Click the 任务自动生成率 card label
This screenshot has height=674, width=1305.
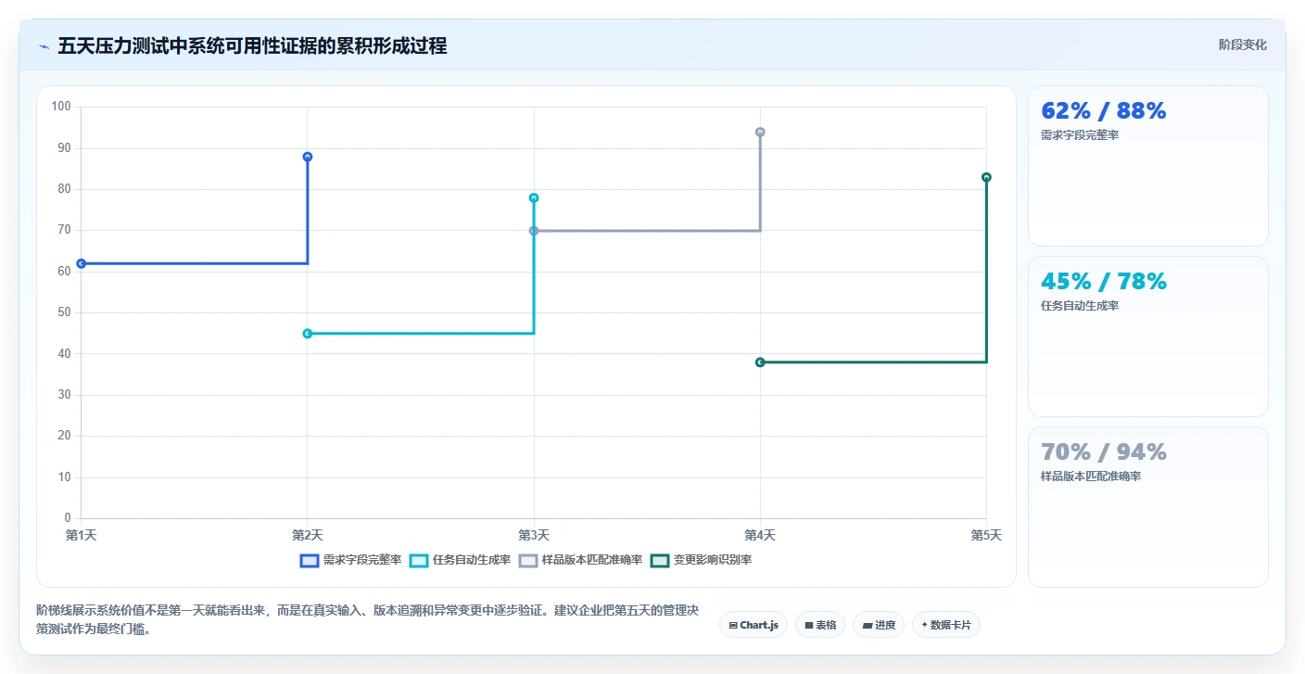click(1080, 306)
